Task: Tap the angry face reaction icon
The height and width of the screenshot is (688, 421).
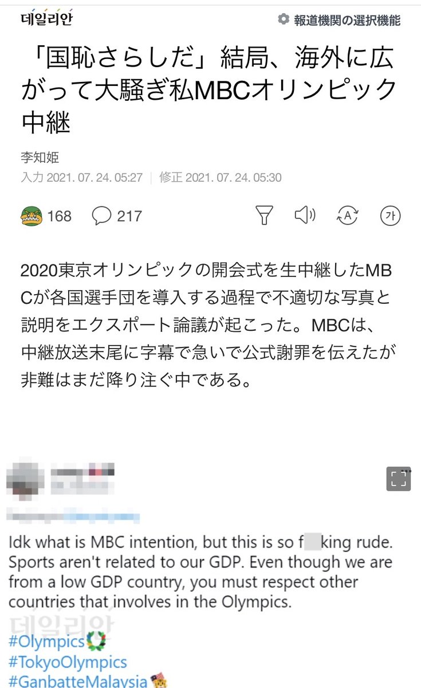Action: tap(31, 216)
